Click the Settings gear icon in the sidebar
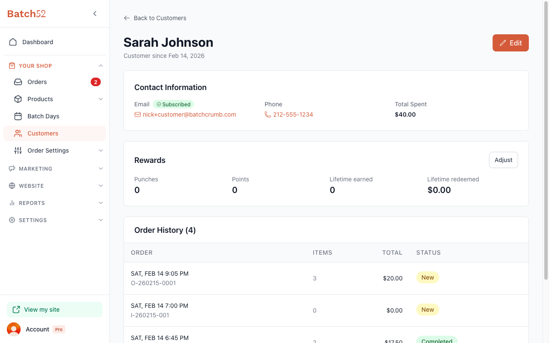This screenshot has width=549, height=343. 12,220
